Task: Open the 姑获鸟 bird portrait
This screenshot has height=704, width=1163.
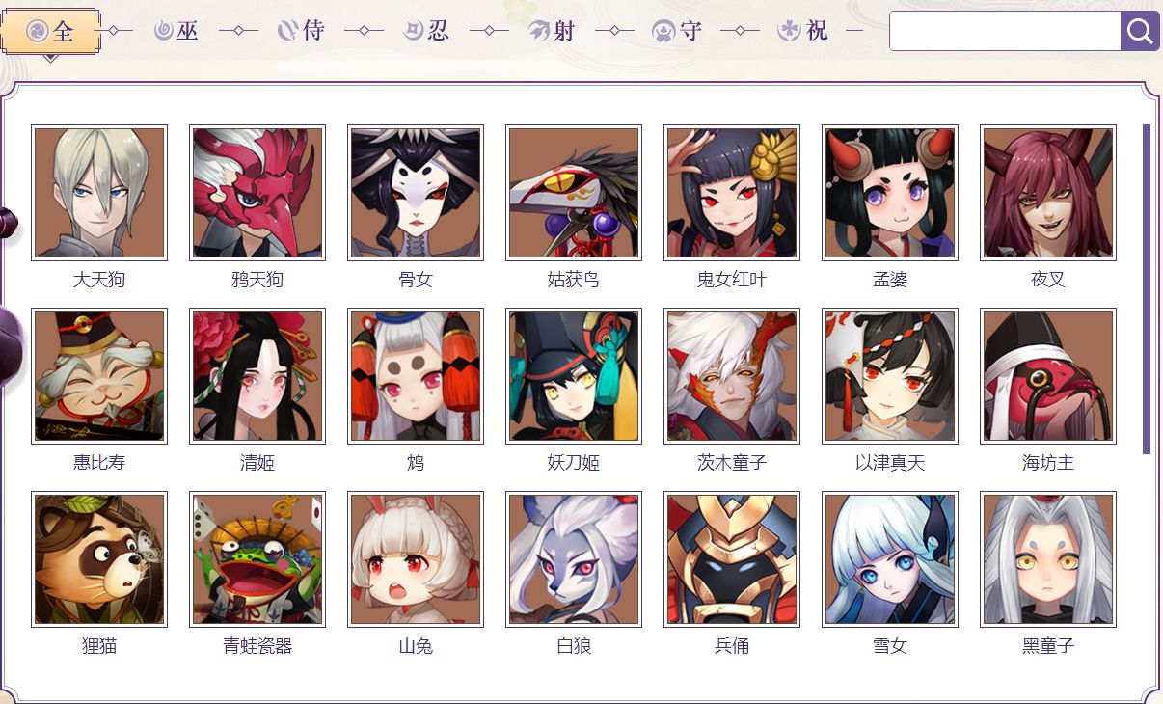Action: pyautogui.click(x=574, y=193)
